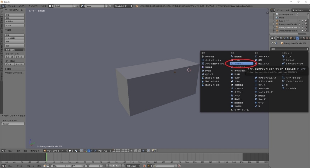The width and height of the screenshot is (310, 168).
Task: Select the ブーリアン (Boolean) modifier entry
Action: click(x=242, y=64)
